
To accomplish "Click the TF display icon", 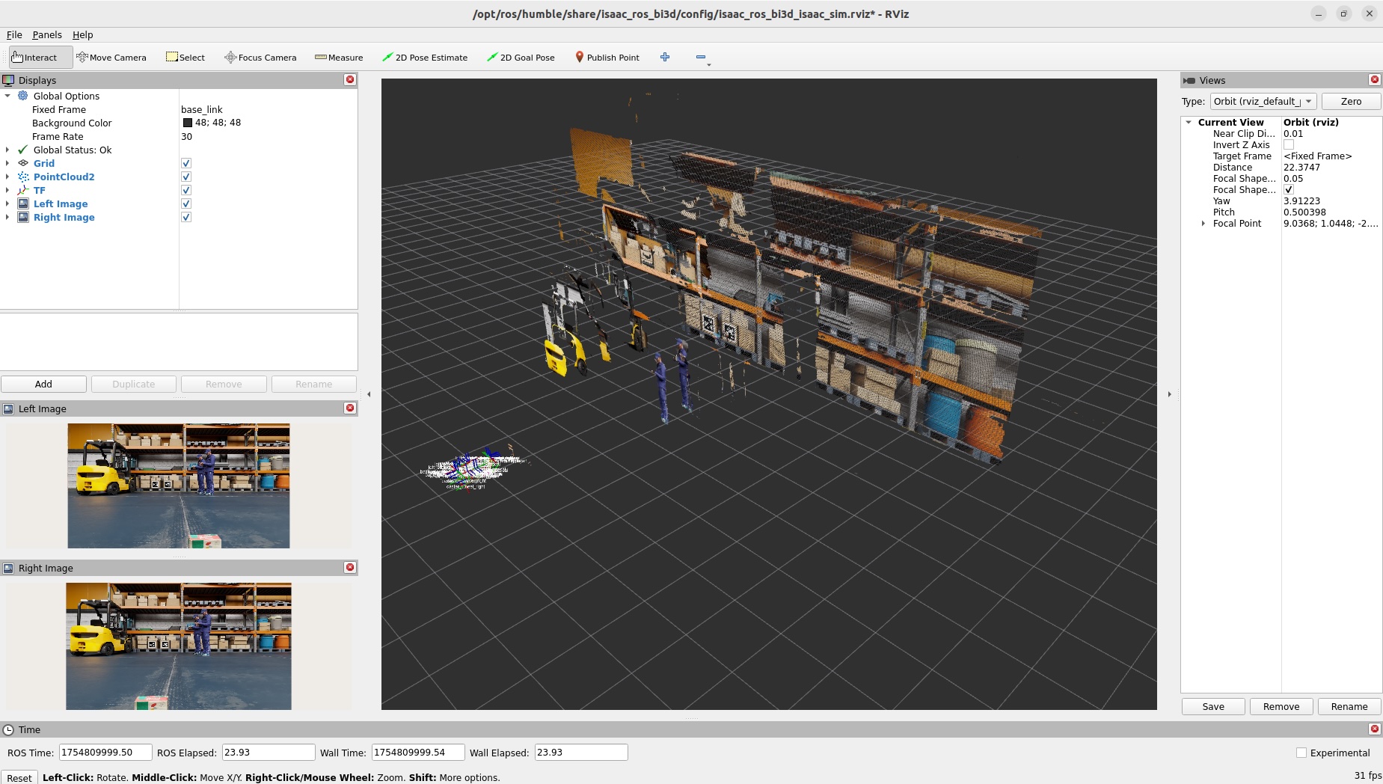I will click(23, 190).
